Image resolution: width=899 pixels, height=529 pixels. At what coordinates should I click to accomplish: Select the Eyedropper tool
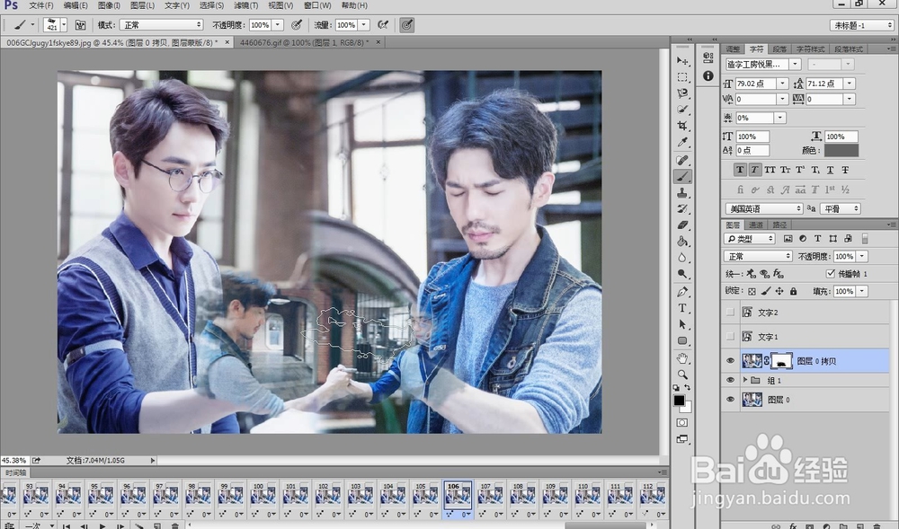click(681, 141)
